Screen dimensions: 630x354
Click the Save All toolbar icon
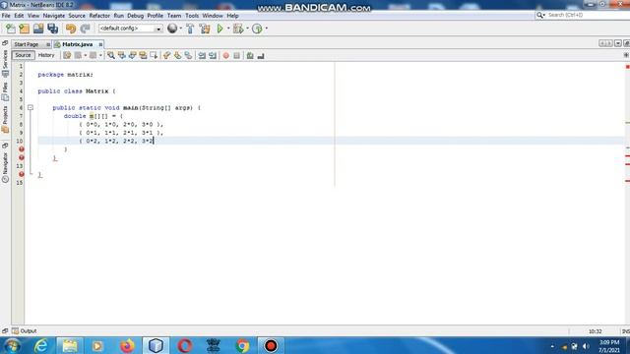click(x=52, y=29)
